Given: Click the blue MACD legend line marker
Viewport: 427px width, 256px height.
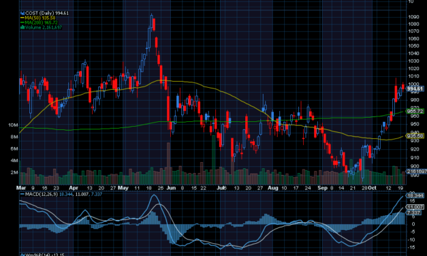Looking at the screenshot, I should (22, 194).
